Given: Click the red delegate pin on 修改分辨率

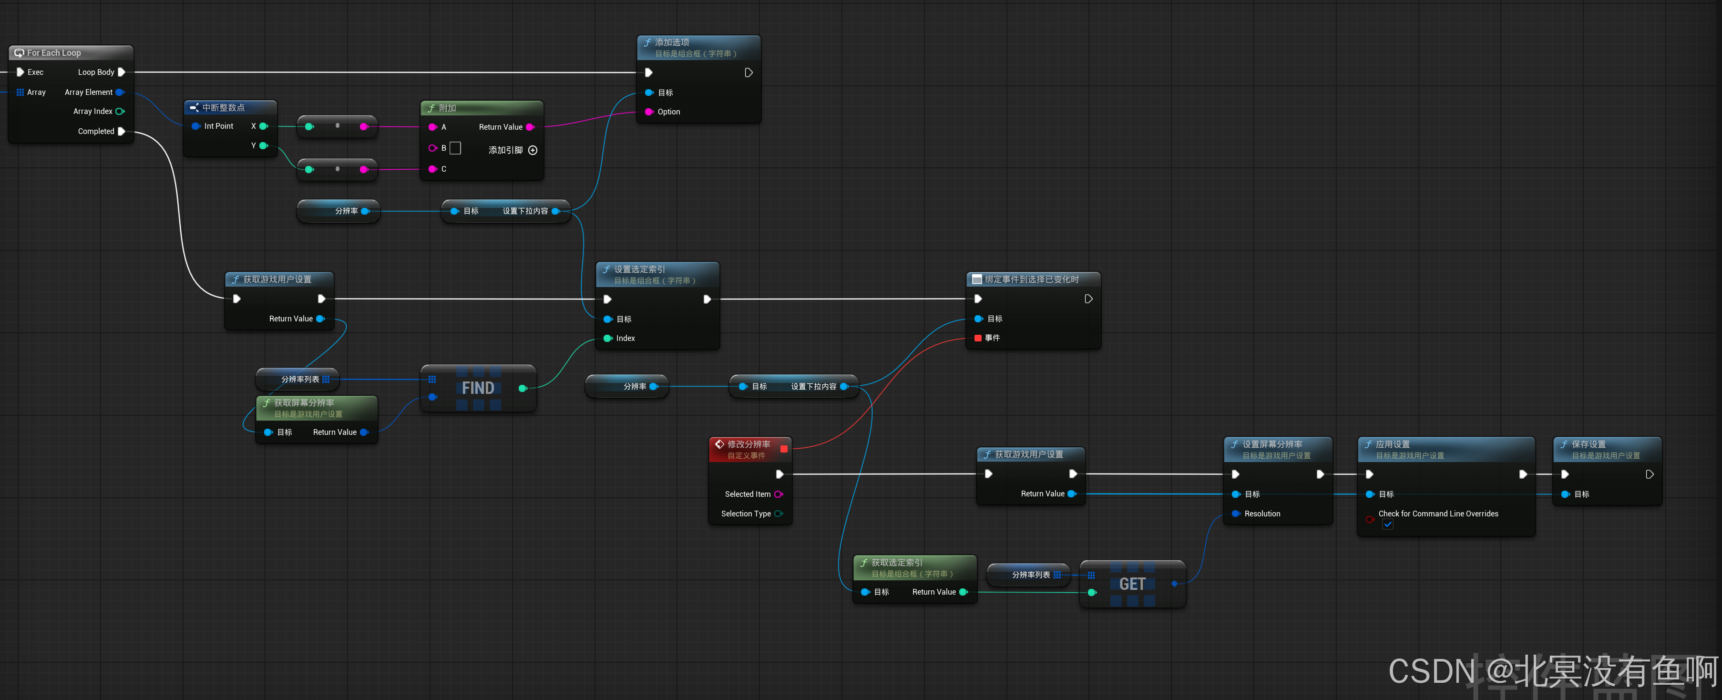Looking at the screenshot, I should pyautogui.click(x=783, y=449).
